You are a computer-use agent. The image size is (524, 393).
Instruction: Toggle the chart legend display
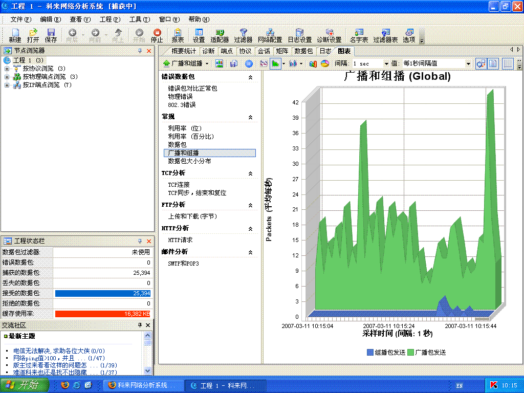point(492,63)
